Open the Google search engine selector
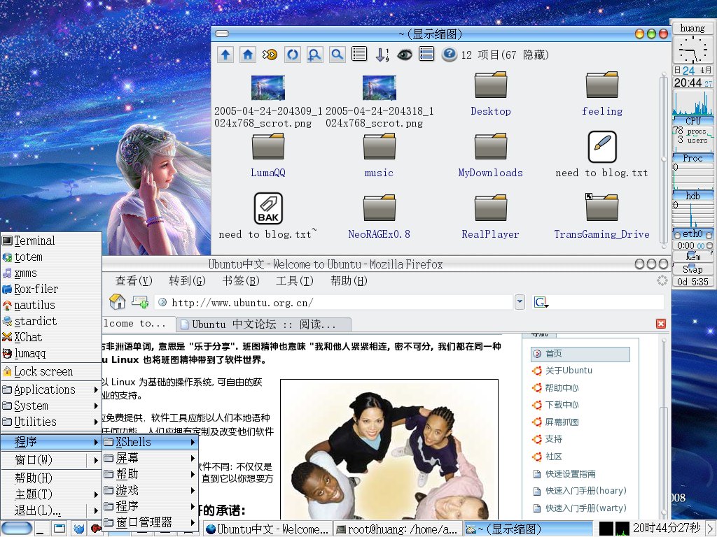 pos(541,302)
